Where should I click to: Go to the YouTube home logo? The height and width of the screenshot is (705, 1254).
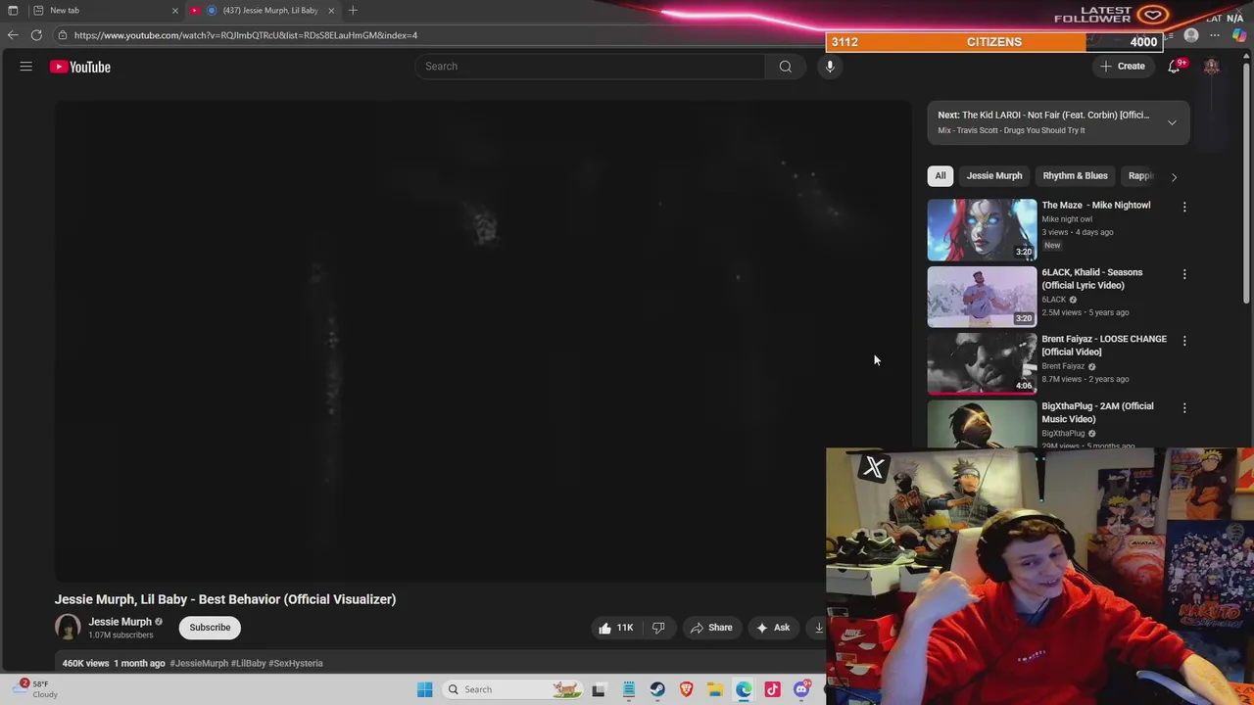(80, 67)
